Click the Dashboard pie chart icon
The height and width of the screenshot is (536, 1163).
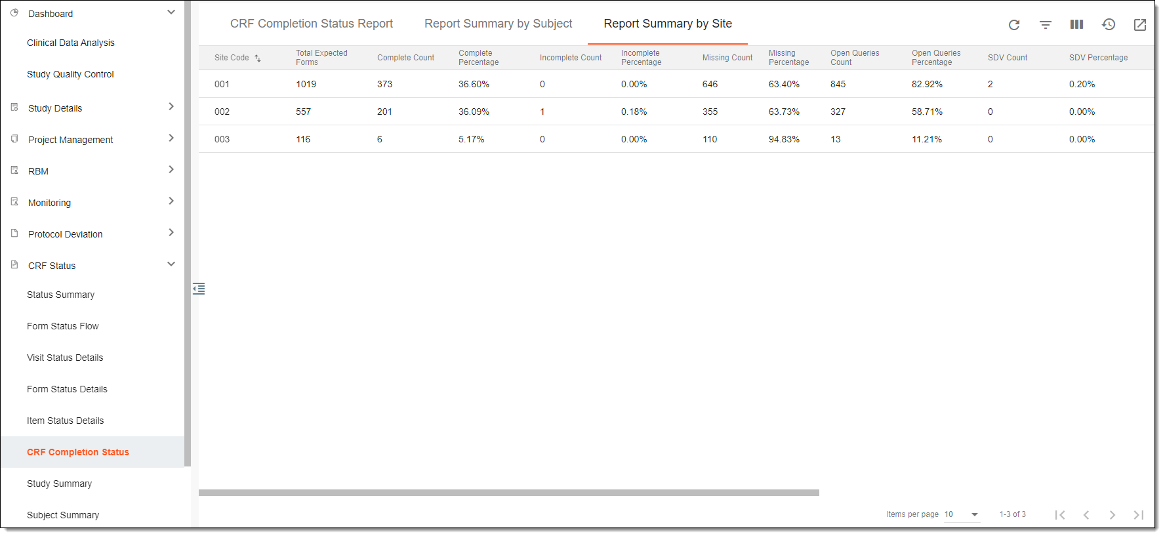[x=14, y=12]
